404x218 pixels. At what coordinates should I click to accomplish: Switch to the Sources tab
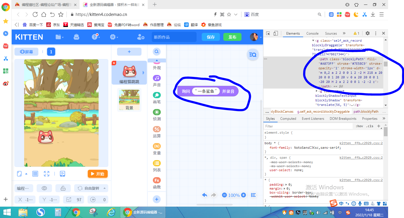(x=331, y=33)
